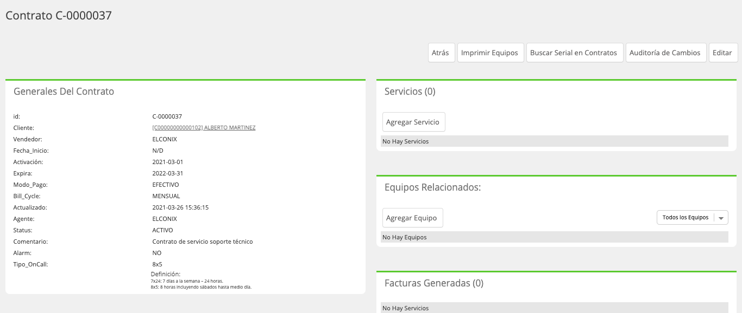Image resolution: width=742 pixels, height=313 pixels.
Task: Select the expiration date 2022-03-31
Action: pos(168,173)
